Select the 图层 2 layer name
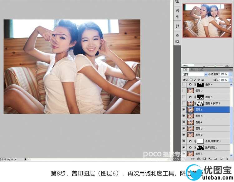 point(199,135)
